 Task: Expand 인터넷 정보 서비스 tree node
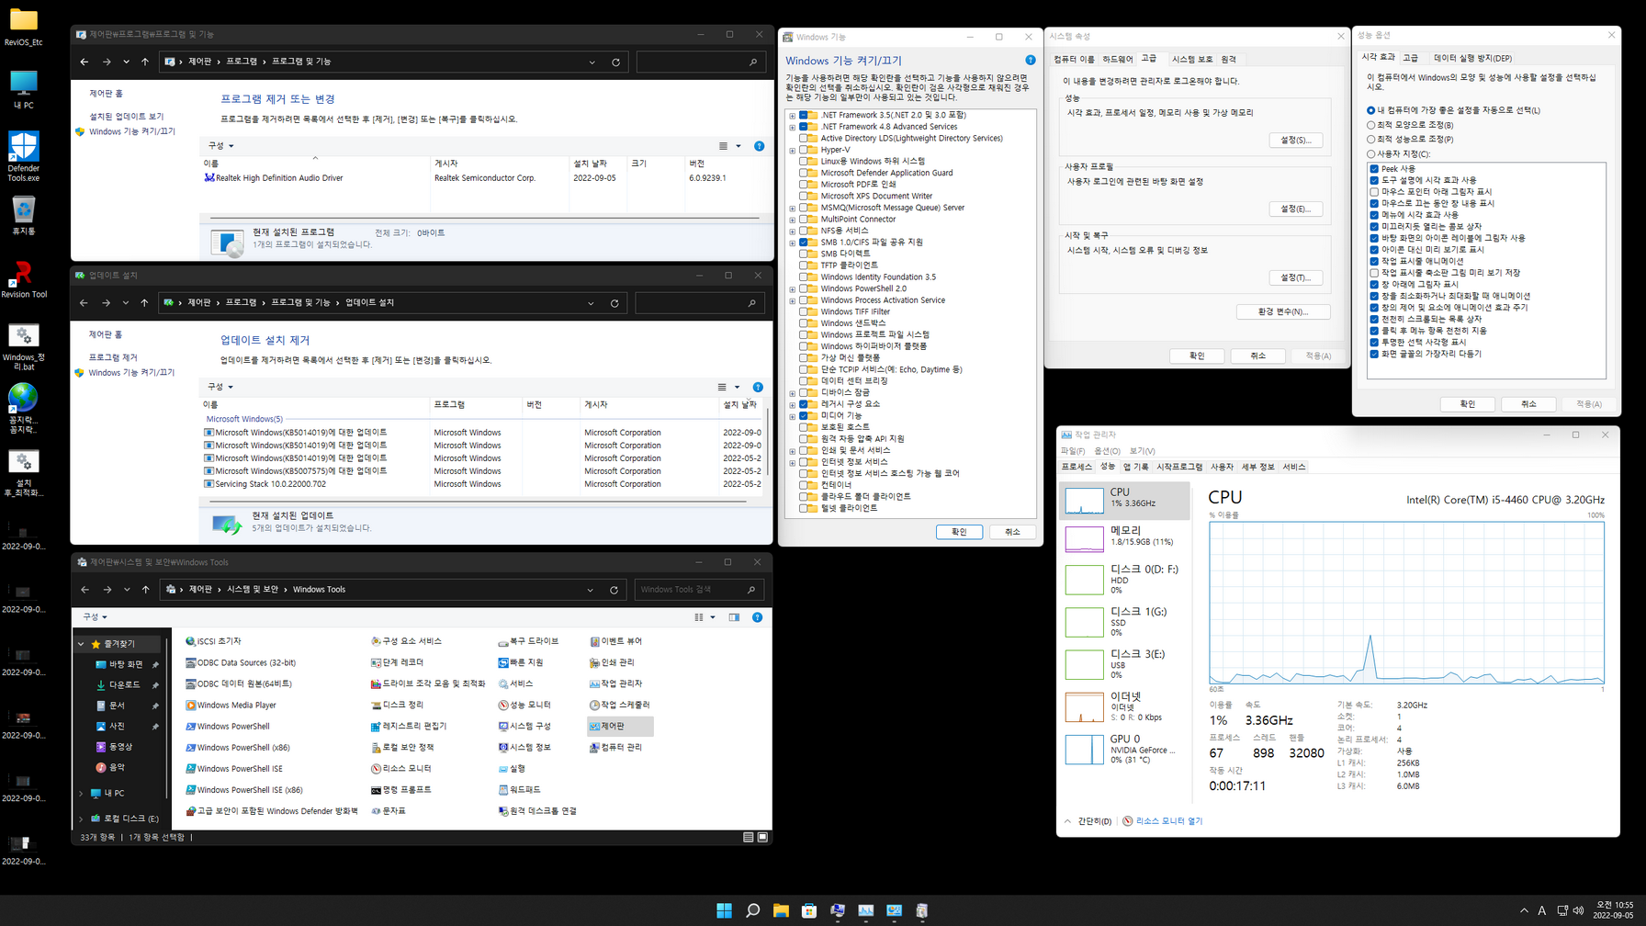[x=793, y=462]
